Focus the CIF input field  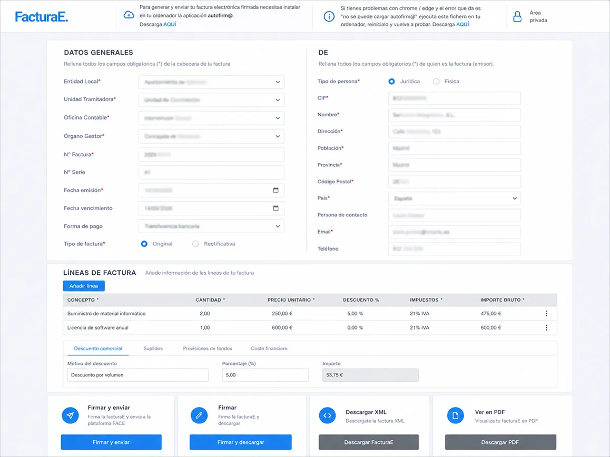pyautogui.click(x=455, y=98)
